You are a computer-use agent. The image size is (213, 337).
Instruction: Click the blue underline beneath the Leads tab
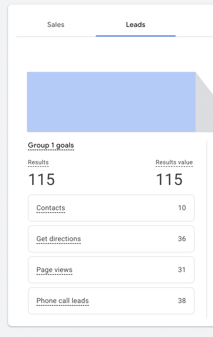click(x=135, y=36)
